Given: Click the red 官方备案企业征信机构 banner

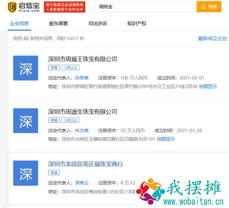Looking at the screenshot, I should (65, 7).
